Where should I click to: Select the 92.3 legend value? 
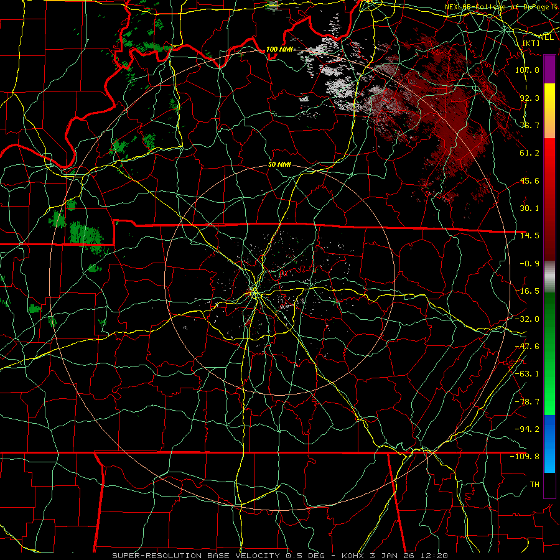pyautogui.click(x=530, y=98)
